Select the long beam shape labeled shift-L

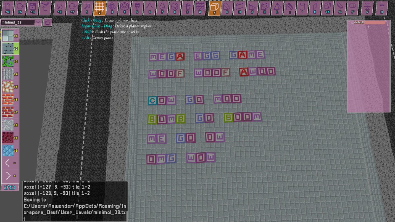339,8
